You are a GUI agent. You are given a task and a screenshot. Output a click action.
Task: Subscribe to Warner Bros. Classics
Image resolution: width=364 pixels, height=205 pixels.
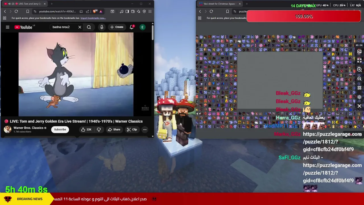(60, 130)
